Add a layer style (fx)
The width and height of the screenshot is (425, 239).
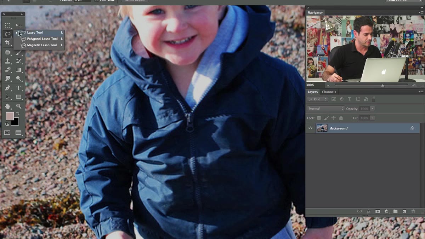click(x=369, y=211)
